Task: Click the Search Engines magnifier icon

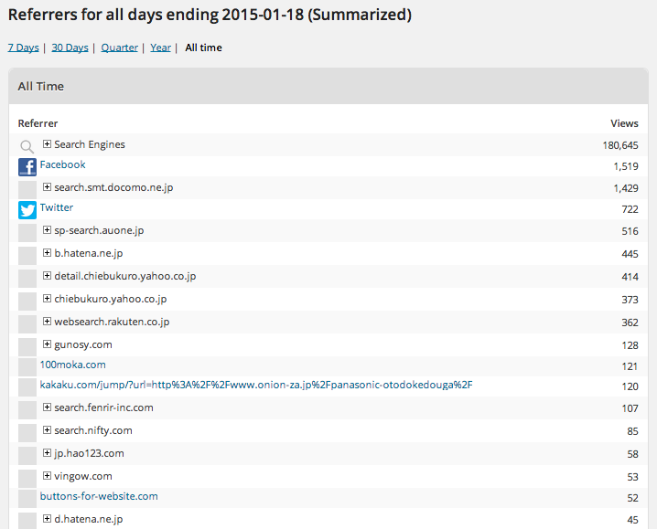Action: point(27,146)
